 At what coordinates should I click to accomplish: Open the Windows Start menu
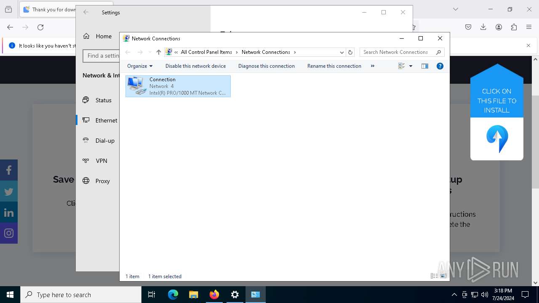(10, 295)
